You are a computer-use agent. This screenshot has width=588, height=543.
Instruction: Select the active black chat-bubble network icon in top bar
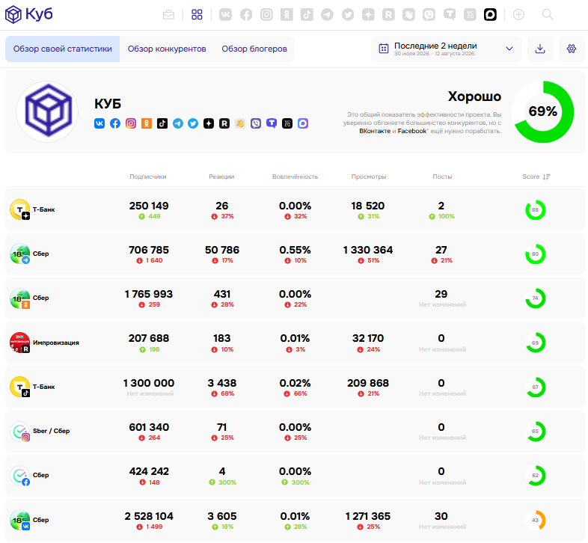coord(490,15)
